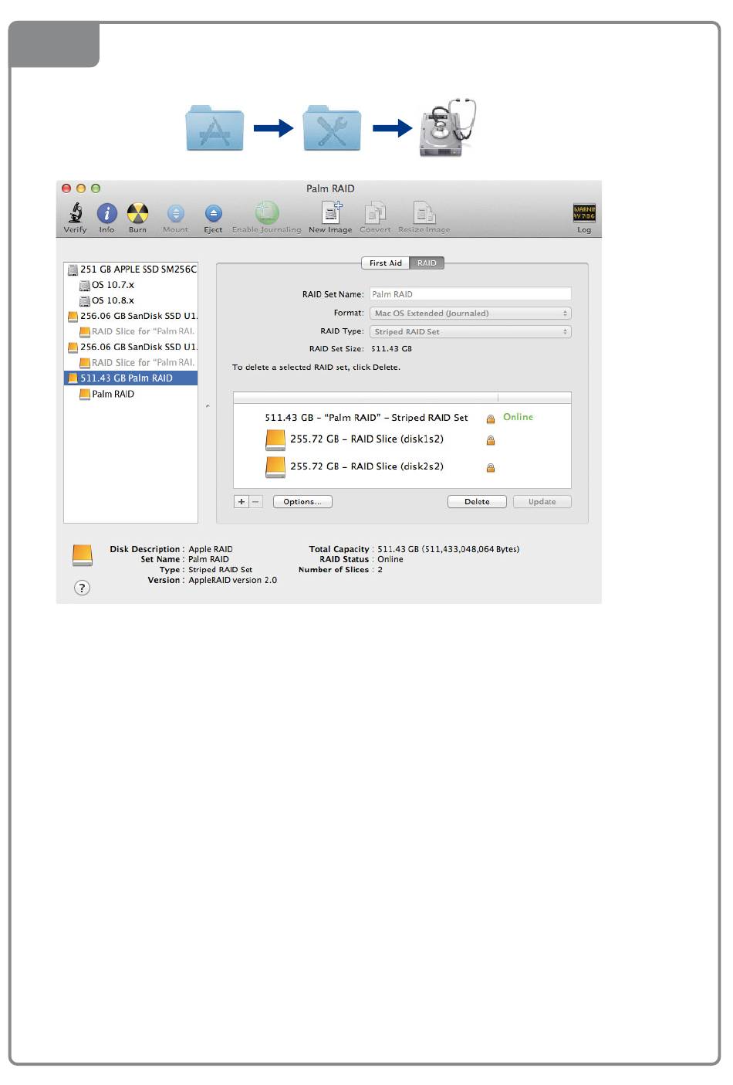Open the Options... button
733x1085 pixels.
(x=302, y=502)
